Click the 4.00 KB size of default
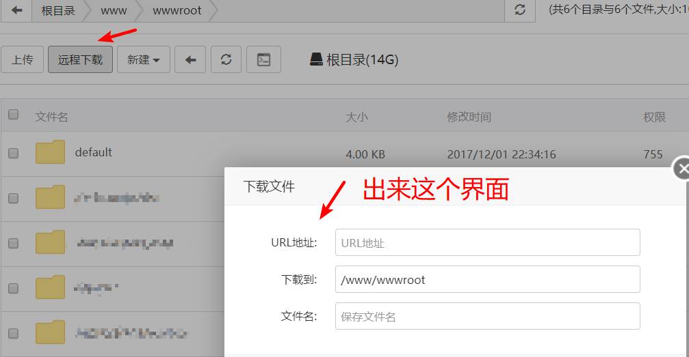Viewport: 689px width, 357px height. tap(365, 154)
